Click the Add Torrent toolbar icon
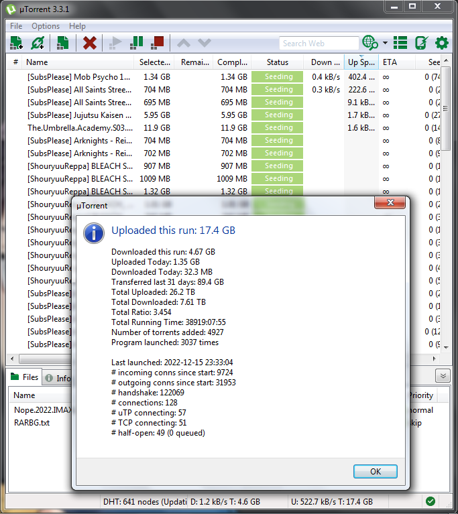 pos(16,43)
